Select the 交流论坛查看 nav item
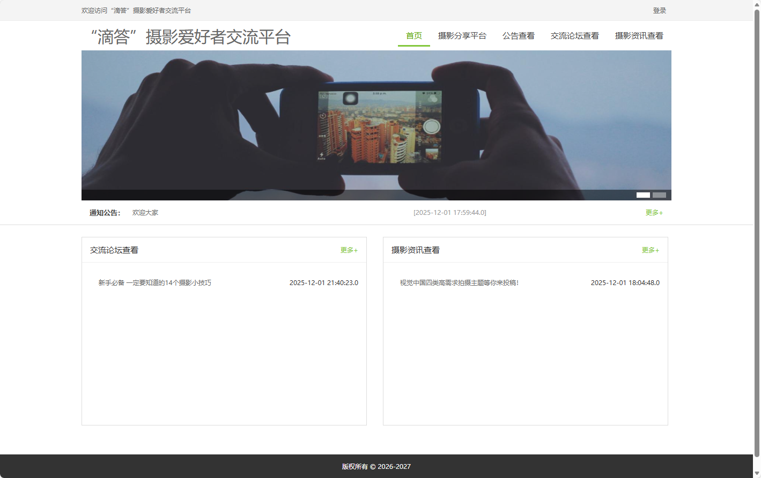This screenshot has height=478, width=761. pos(574,36)
